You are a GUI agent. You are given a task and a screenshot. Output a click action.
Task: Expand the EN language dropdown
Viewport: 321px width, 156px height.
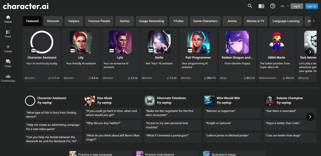point(285,6)
